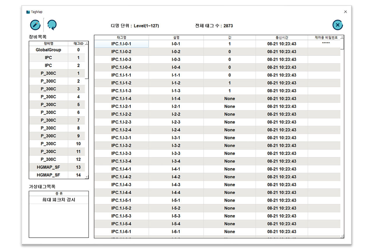Viewport: 373px width, 249px height.
Task: Click tag name IPC.1.I-3-4
Action: [122, 161]
